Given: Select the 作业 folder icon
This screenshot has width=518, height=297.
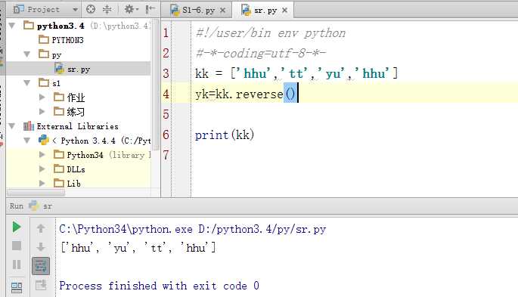Looking at the screenshot, I should (x=59, y=97).
